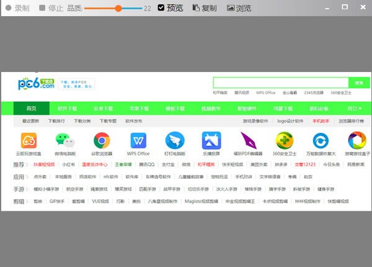Switch to the 首页 home tab
Image resolution: width=372 pixels, height=267 pixels.
coord(31,109)
